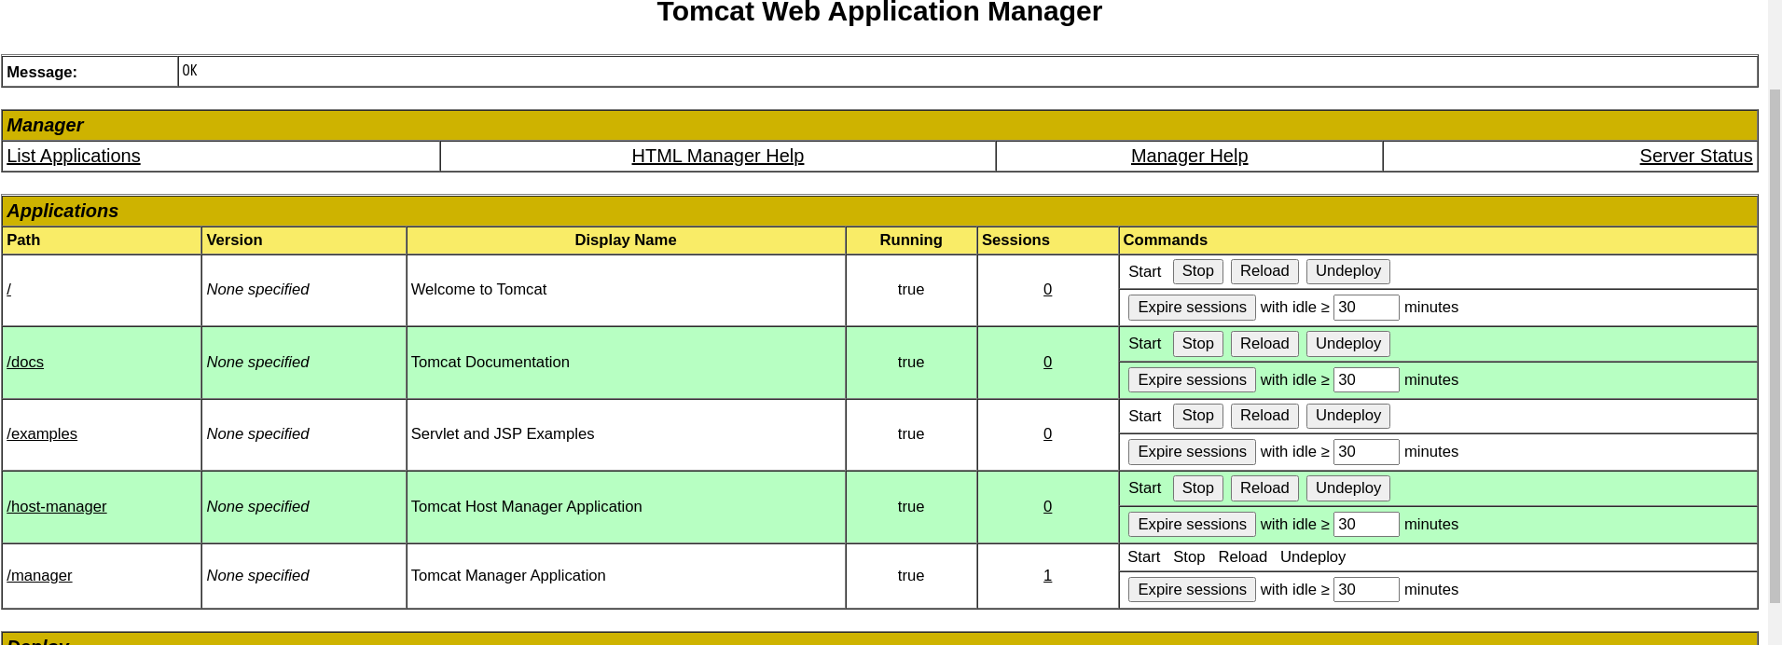
Task: Click the page vertical scrollbar
Action: (x=1775, y=345)
